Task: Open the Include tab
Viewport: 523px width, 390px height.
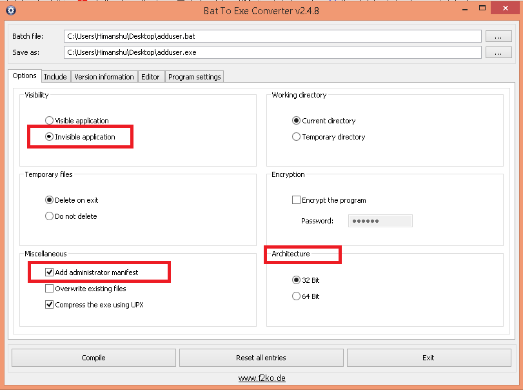Action: pyautogui.click(x=55, y=76)
